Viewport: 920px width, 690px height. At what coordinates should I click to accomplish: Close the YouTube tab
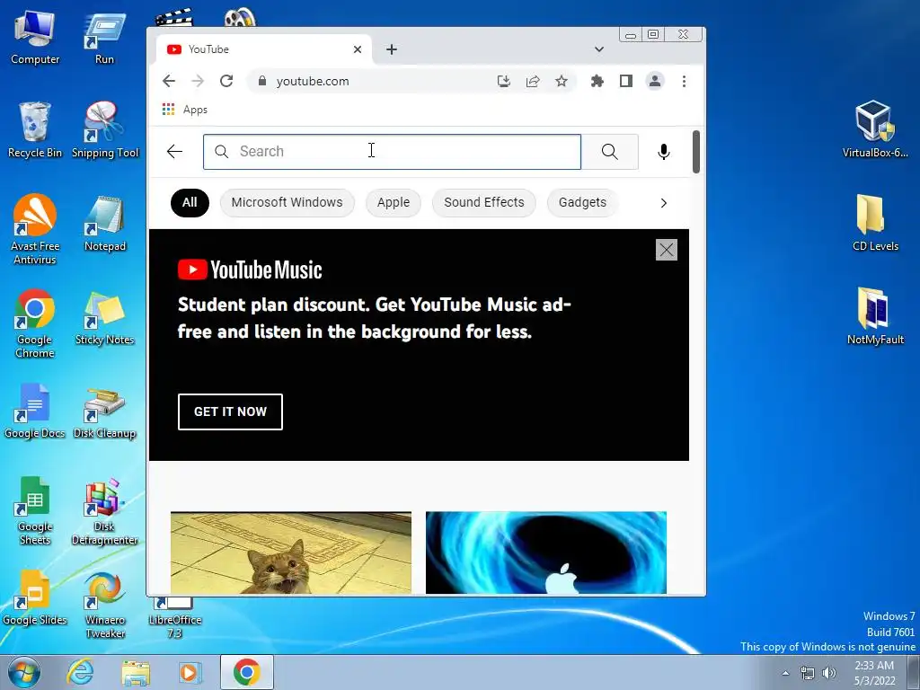[x=358, y=50]
